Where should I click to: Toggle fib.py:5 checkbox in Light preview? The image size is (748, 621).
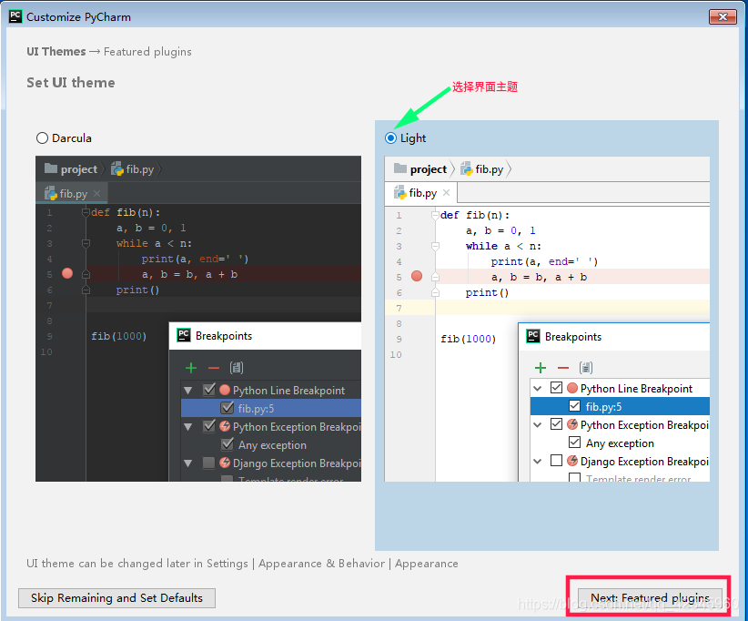[574, 406]
